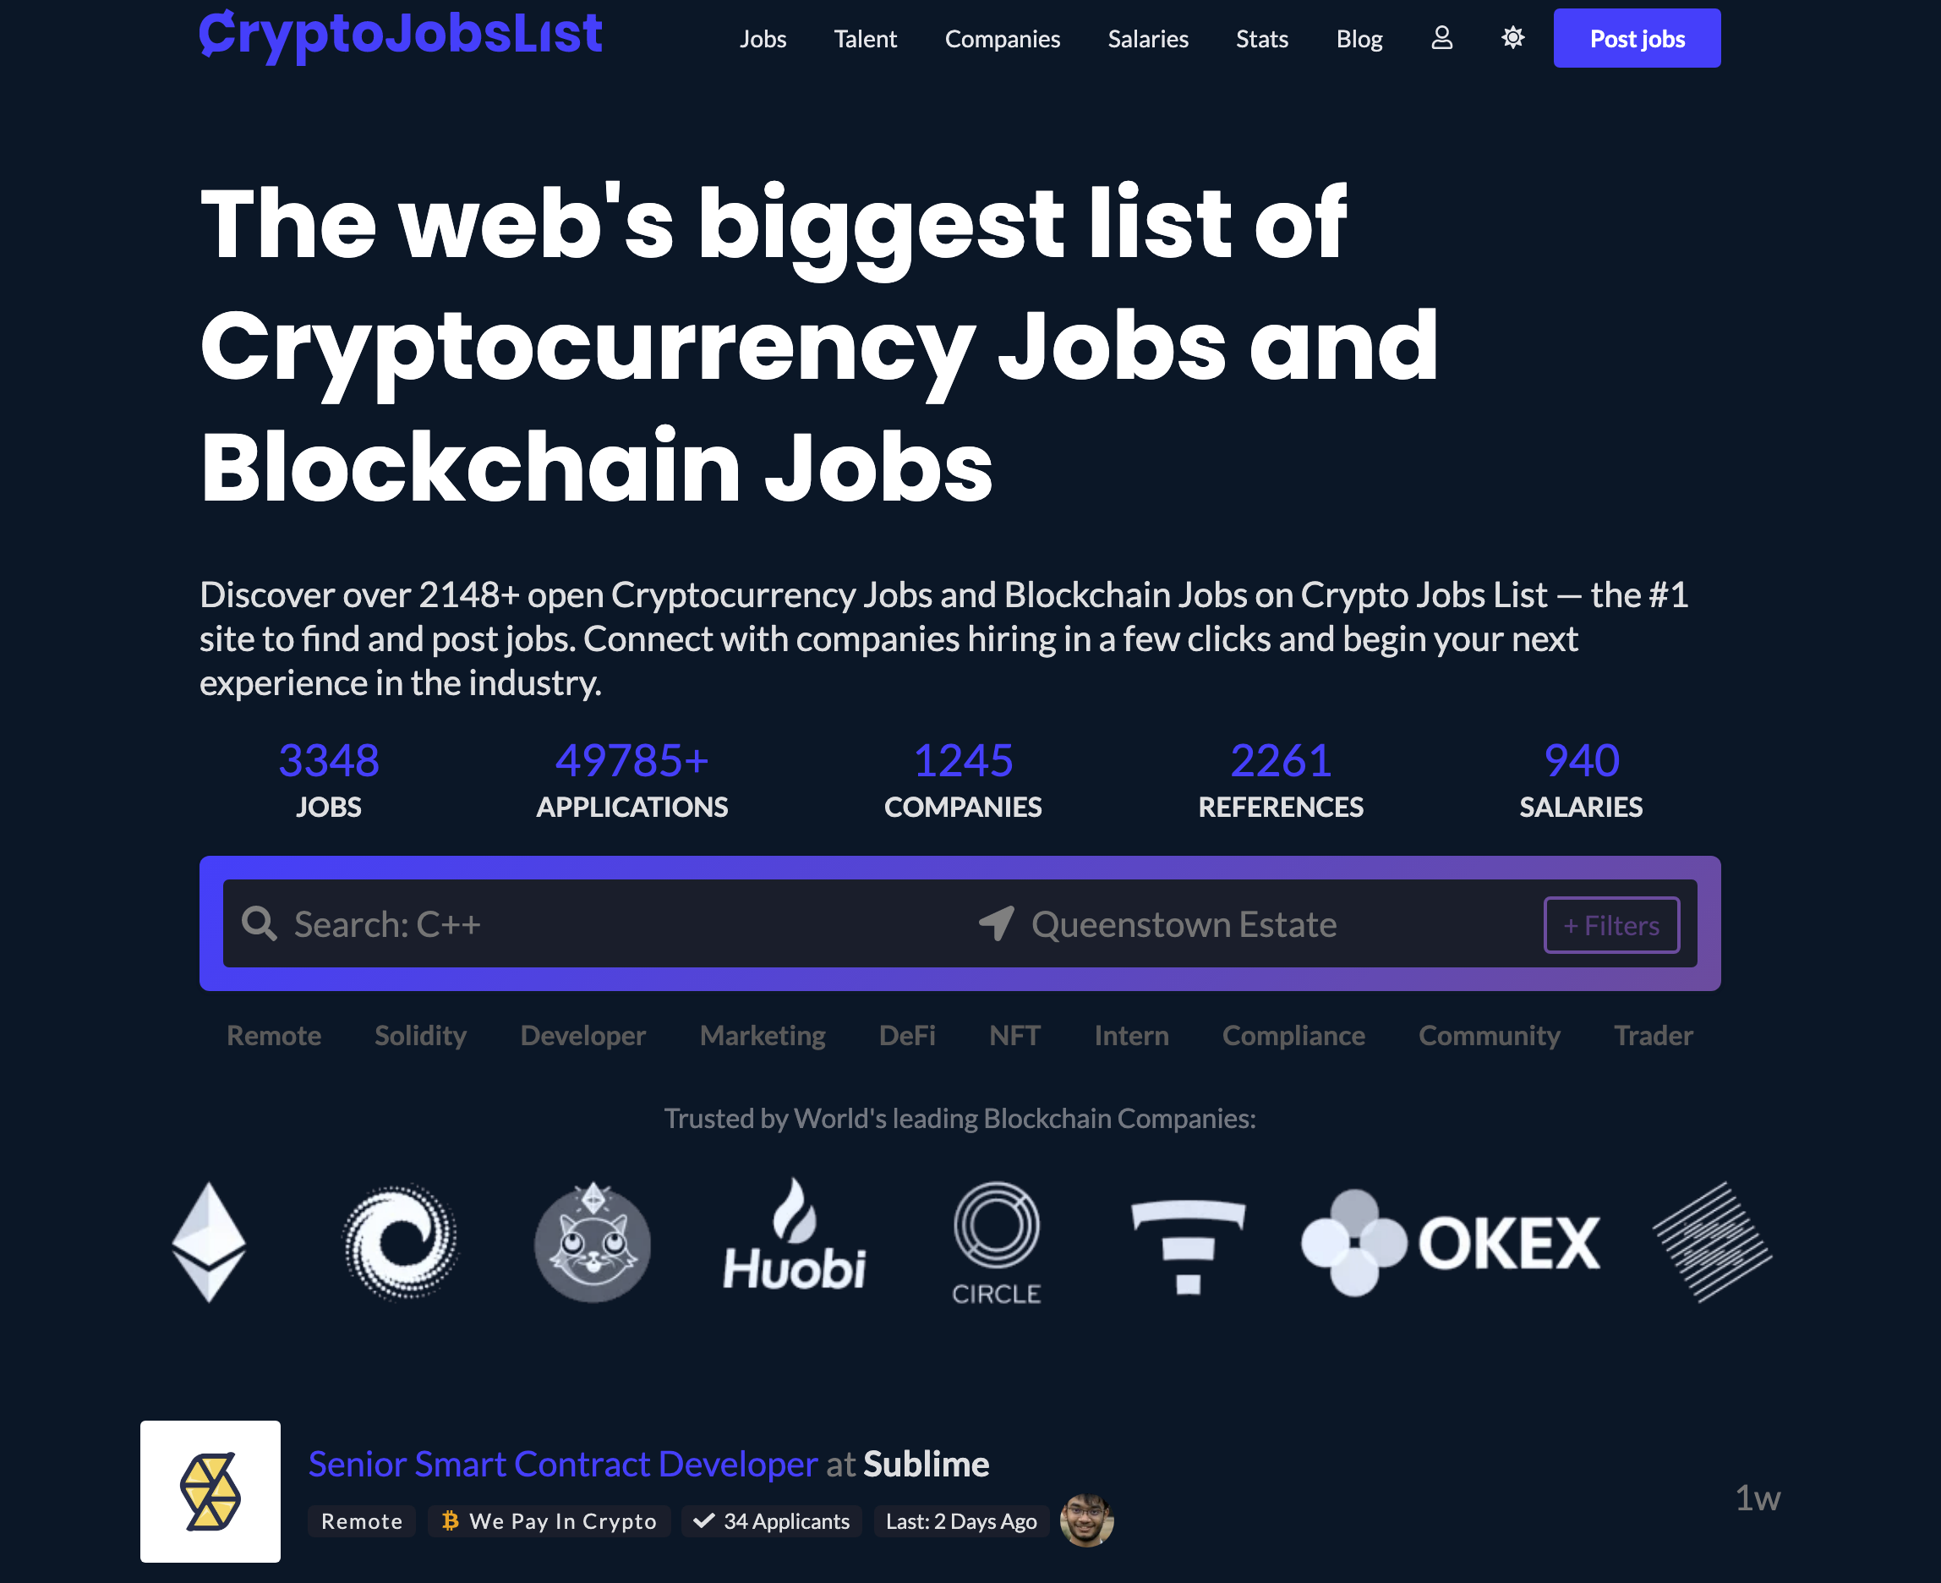Screen dimensions: 1941x1583
Task: Toggle light/dark theme sun icon
Action: point(1512,38)
